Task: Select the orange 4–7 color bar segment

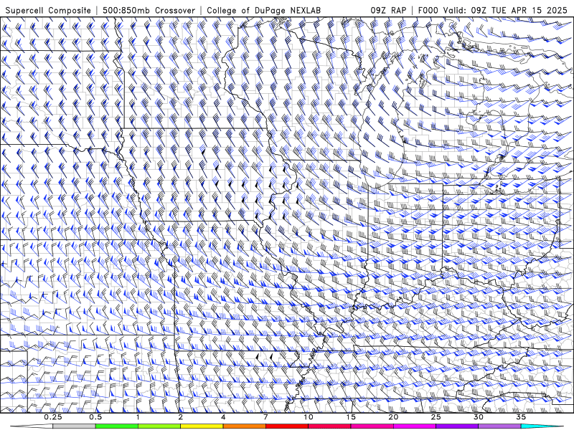Action: 244,426
